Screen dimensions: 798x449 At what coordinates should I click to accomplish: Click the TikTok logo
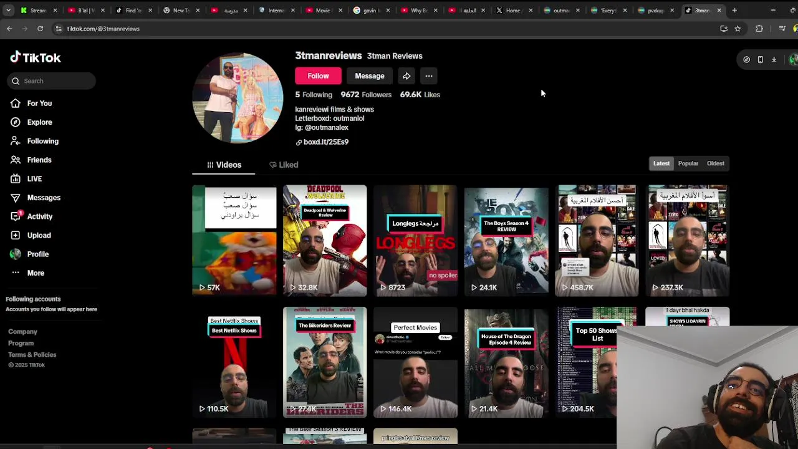pyautogui.click(x=35, y=57)
